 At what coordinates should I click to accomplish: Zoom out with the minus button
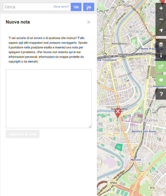click(x=161, y=19)
